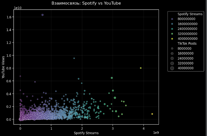Click the green legend marker for 3200000000
The height and width of the screenshot is (136, 207).
[172, 34]
